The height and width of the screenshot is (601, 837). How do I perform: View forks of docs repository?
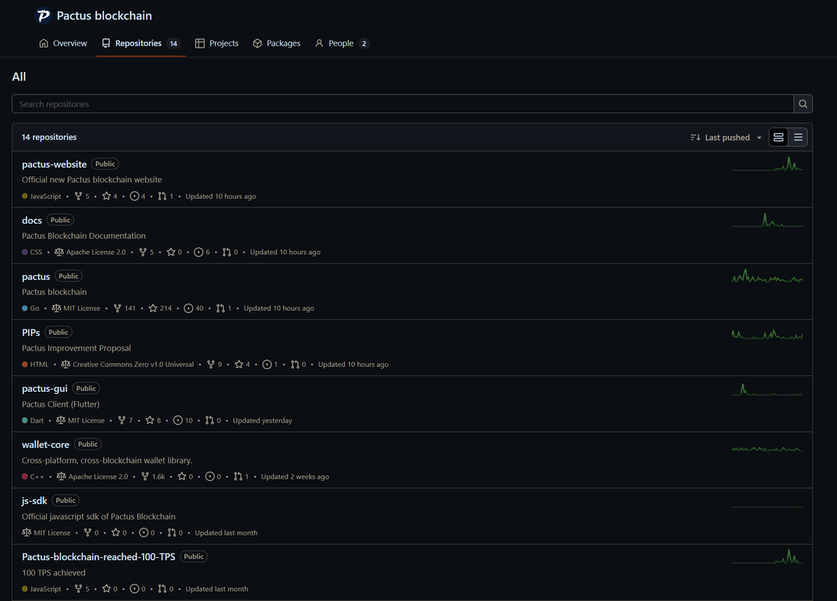(146, 252)
